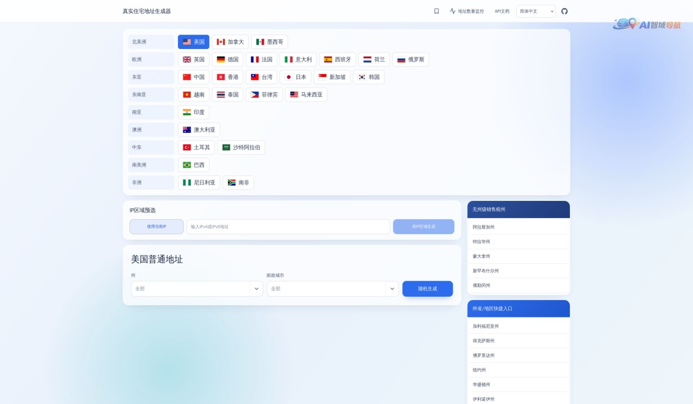The width and height of the screenshot is (693, 404).
Task: Select 西班牙 country button
Action: pos(337,59)
